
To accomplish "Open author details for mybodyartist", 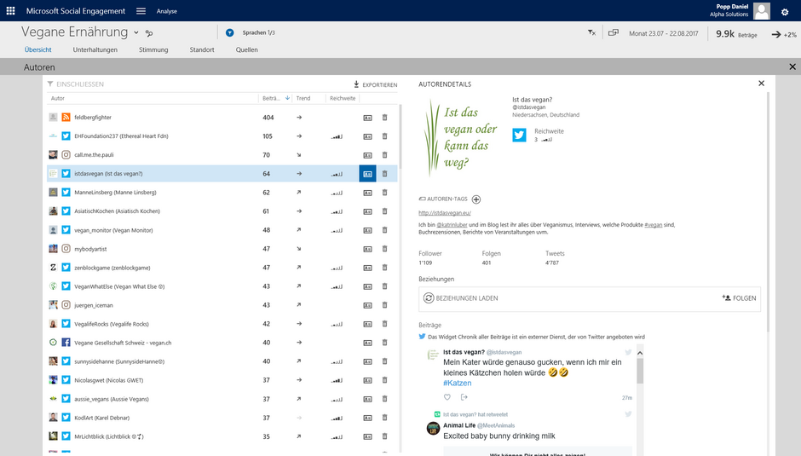I will [x=367, y=249].
